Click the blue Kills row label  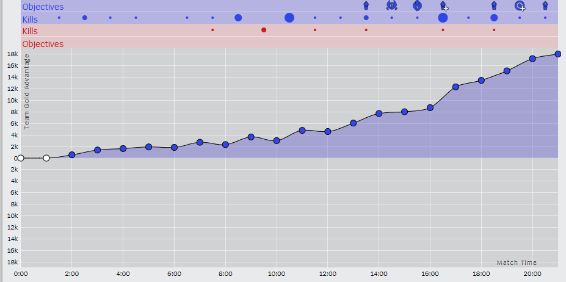click(x=30, y=20)
